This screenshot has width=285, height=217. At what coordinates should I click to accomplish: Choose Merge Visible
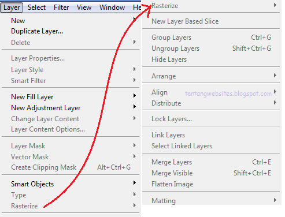211,173
